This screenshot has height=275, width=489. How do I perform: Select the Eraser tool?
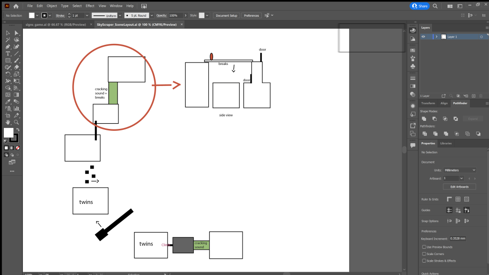click(x=17, y=67)
